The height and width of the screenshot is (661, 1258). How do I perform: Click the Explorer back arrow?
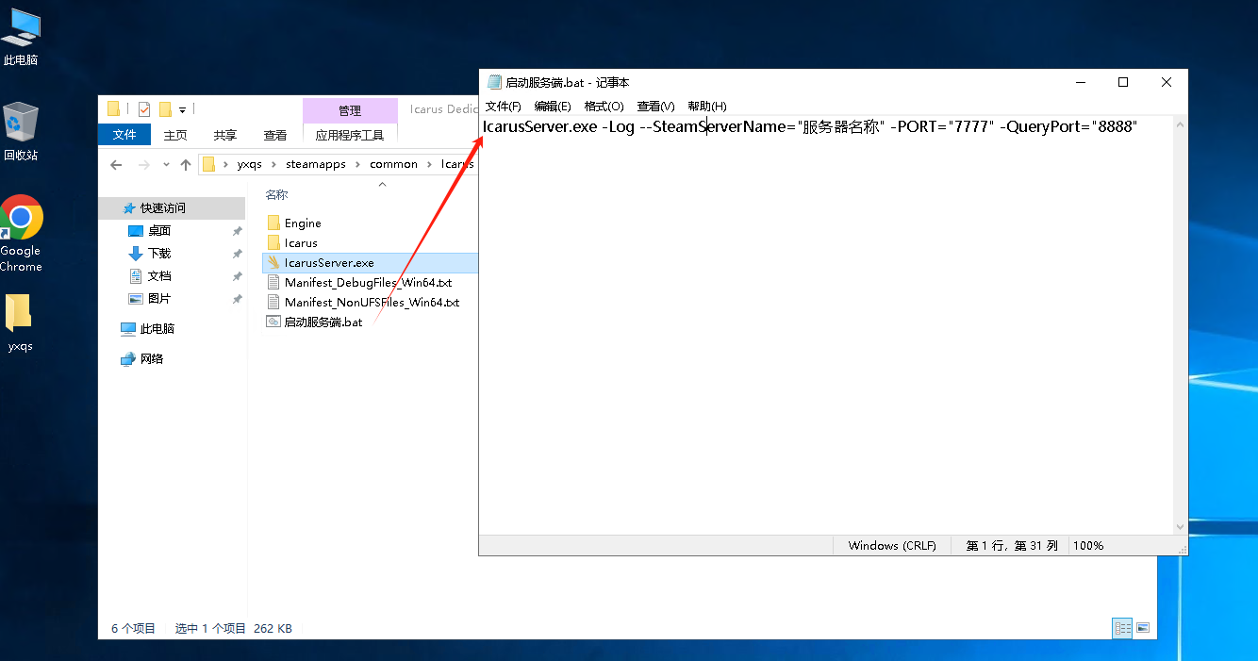click(116, 164)
